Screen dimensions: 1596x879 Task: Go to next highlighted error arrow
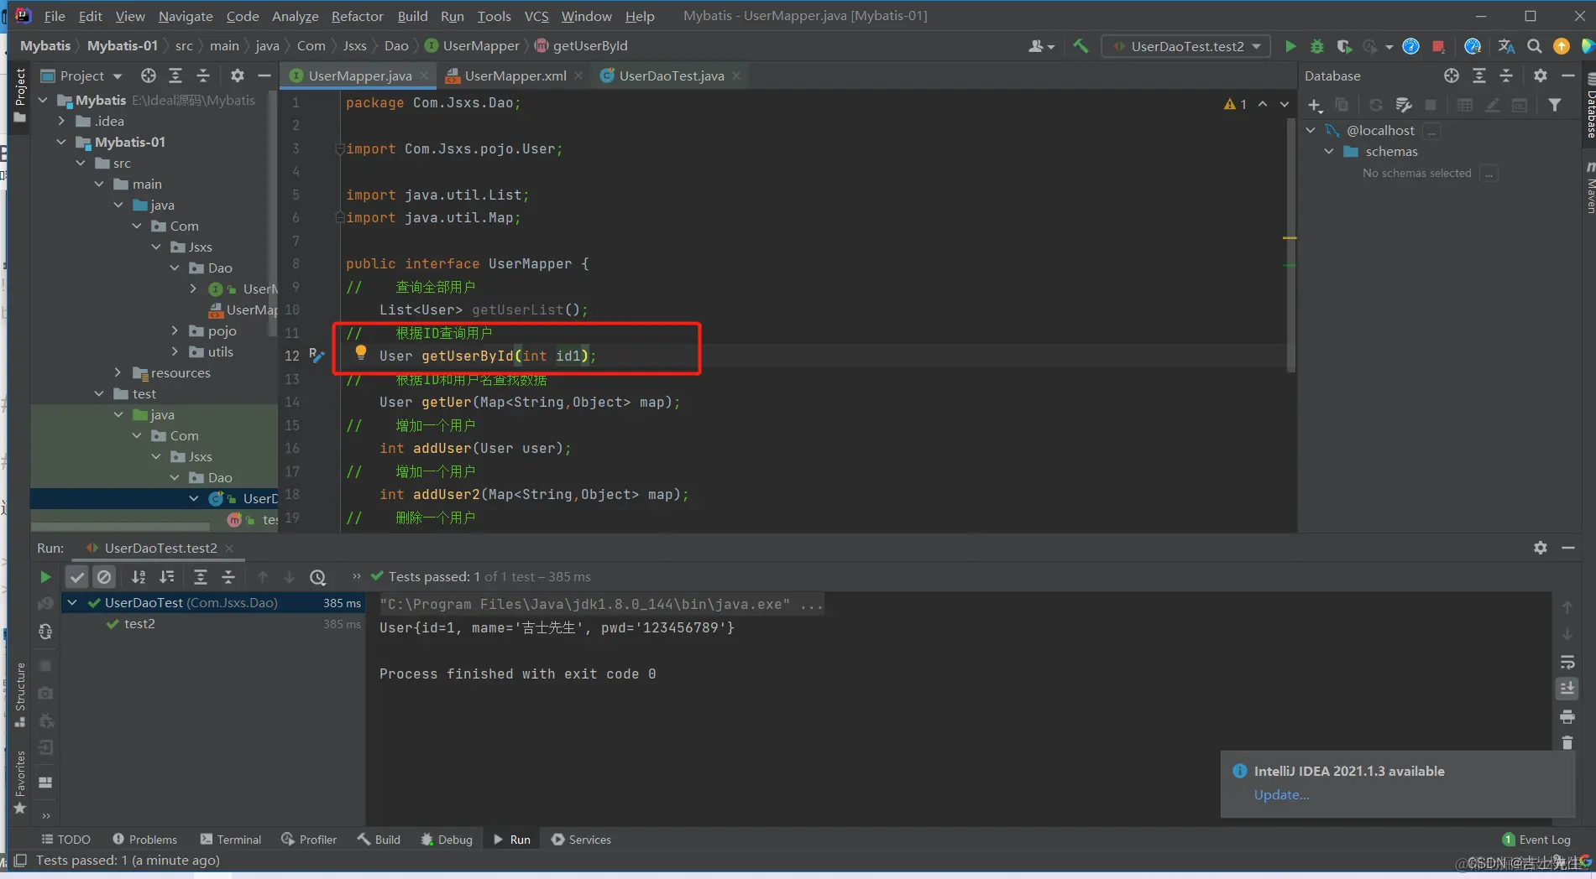pos(1285,104)
